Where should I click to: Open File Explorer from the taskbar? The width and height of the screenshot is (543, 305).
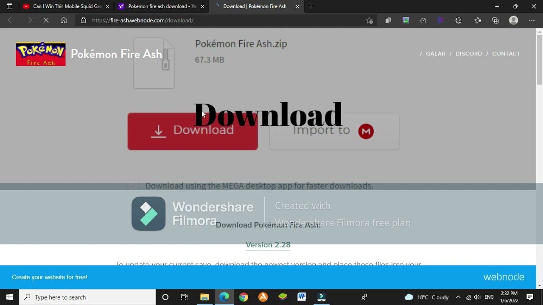pos(204,297)
